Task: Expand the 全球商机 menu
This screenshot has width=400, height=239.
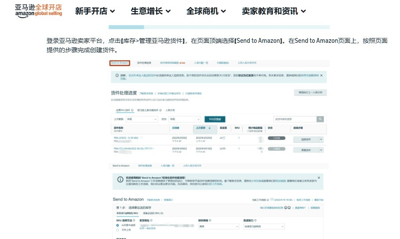Action: coord(206,11)
